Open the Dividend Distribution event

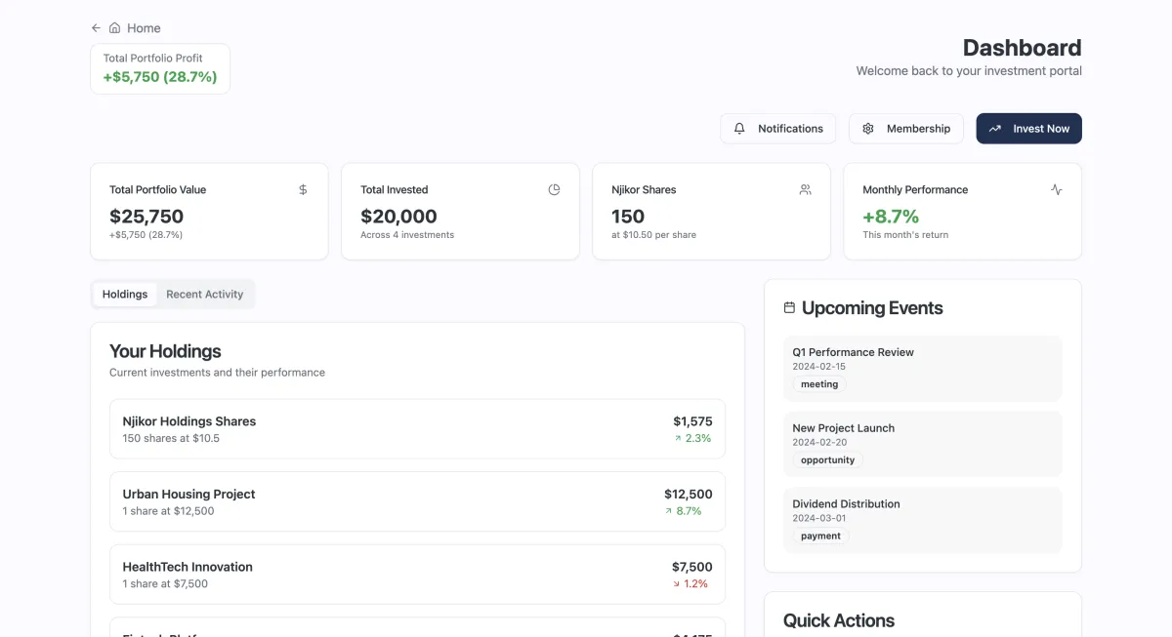(922, 520)
